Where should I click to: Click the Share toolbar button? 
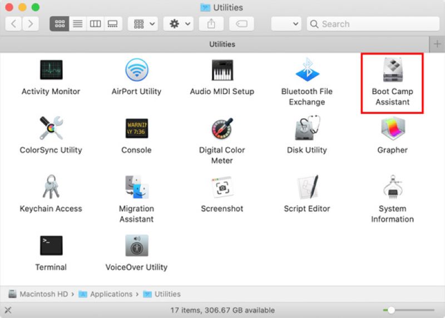(211, 23)
